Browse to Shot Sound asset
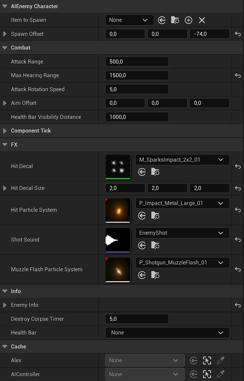This screenshot has width=244, height=381. coord(155,245)
